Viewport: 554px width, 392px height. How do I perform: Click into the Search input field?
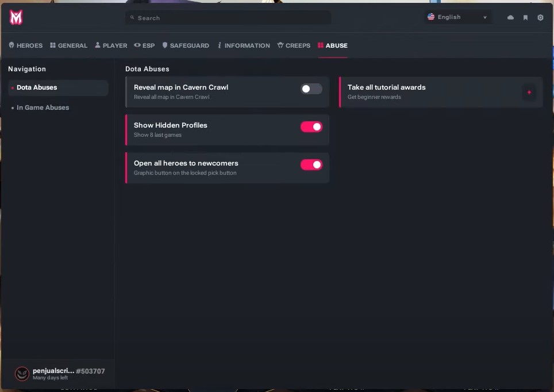point(230,18)
